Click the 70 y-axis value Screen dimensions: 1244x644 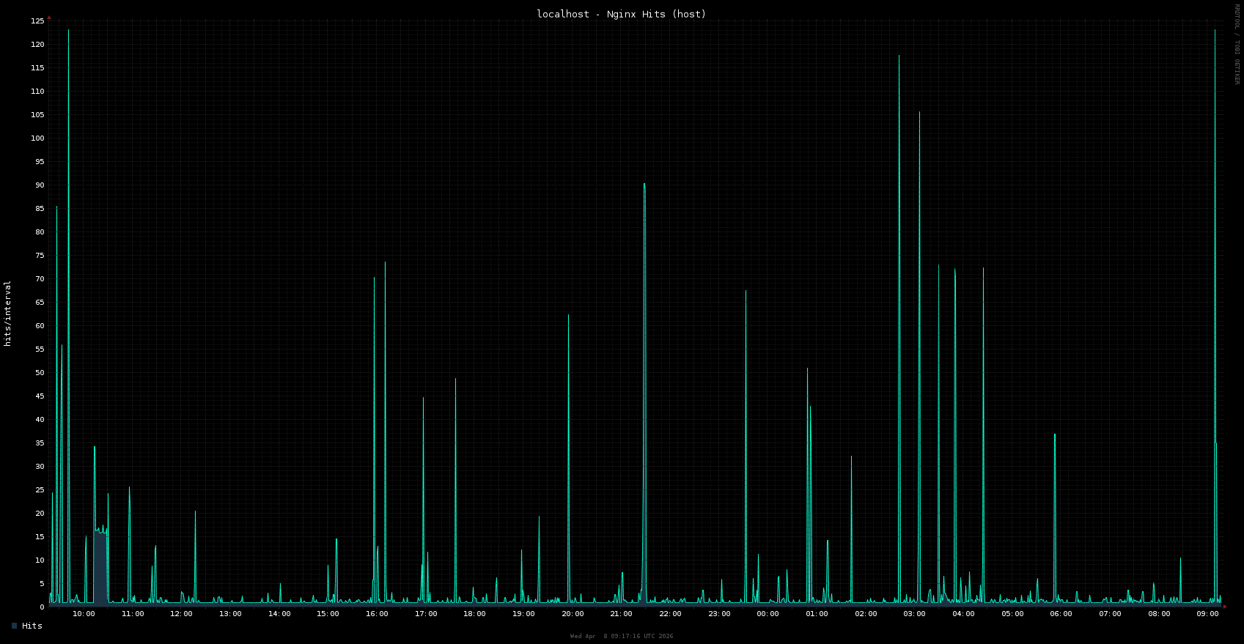40,279
